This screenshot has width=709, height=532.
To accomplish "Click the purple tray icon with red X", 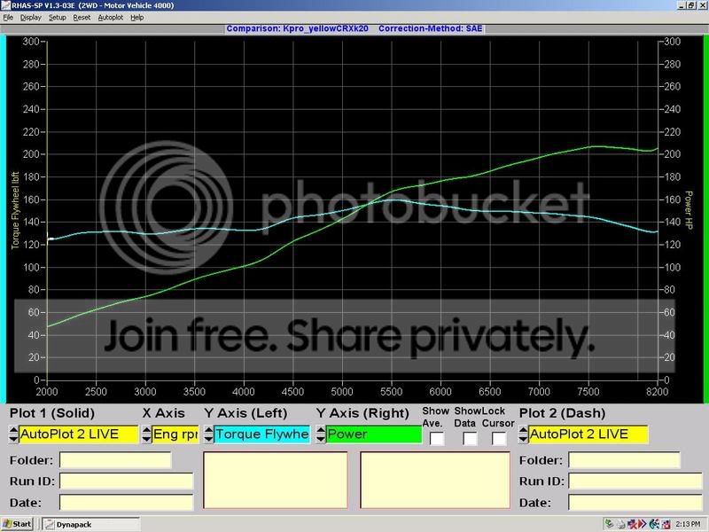I will [632, 524].
